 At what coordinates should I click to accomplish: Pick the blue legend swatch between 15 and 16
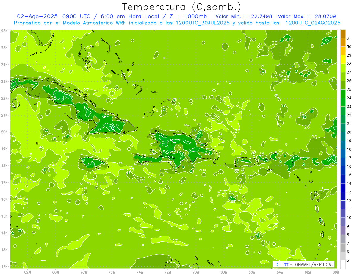(343, 171)
